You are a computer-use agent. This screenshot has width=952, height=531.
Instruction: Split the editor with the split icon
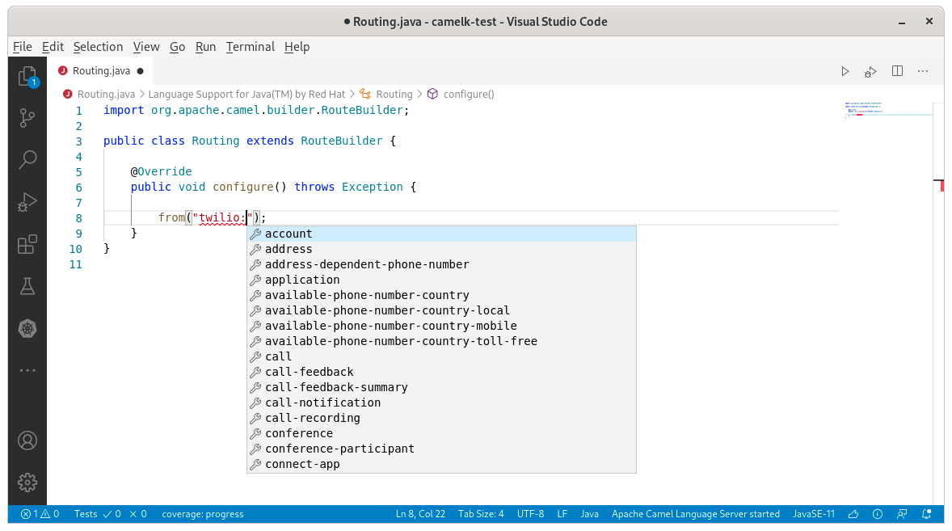897,71
